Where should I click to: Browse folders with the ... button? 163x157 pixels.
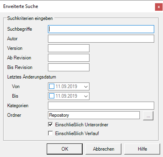[x=148, y=116]
